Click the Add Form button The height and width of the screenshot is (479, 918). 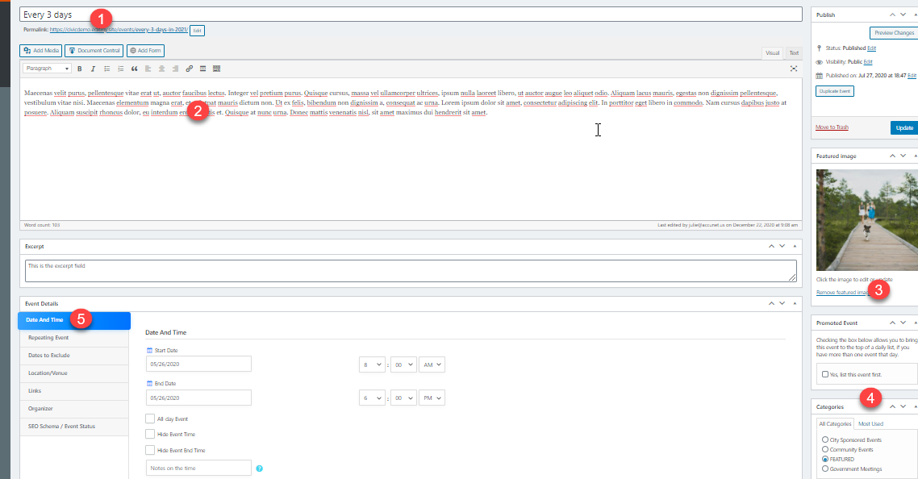(145, 51)
